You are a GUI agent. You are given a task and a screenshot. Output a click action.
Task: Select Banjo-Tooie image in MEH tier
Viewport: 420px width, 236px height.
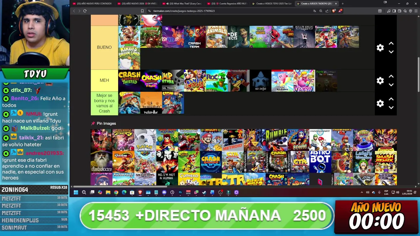[x=195, y=81]
